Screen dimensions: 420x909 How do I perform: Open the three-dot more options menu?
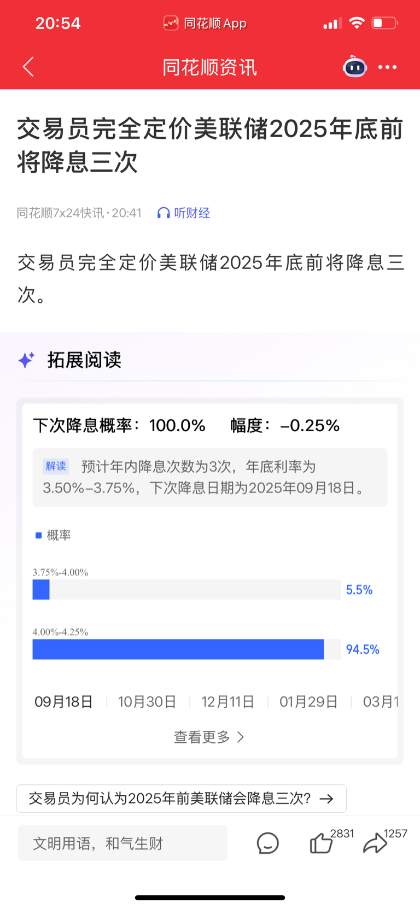pyautogui.click(x=388, y=67)
